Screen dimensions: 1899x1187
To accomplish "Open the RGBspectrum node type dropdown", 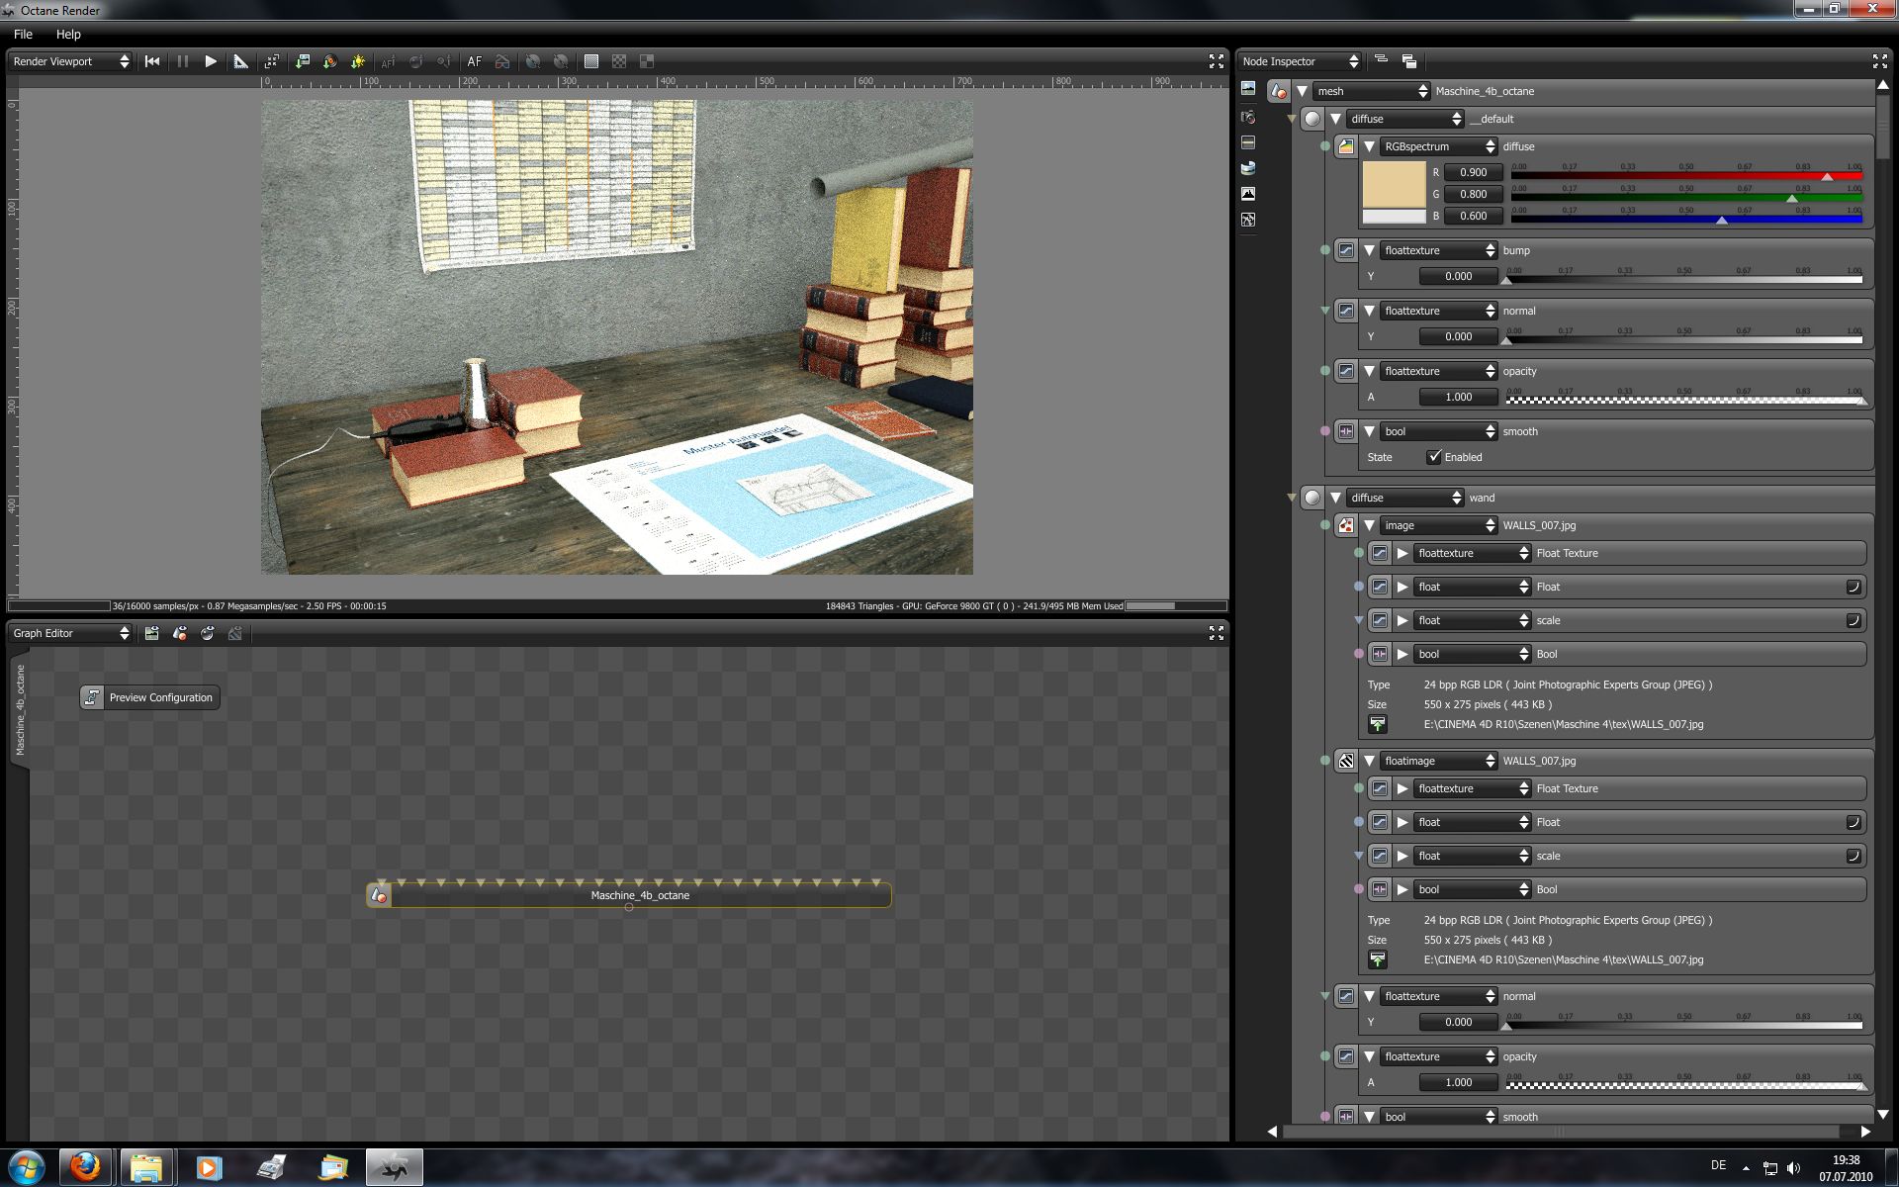I will tap(1438, 146).
